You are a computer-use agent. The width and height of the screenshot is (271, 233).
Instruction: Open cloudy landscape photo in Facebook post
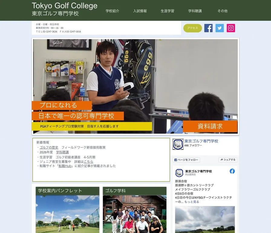click(x=205, y=219)
